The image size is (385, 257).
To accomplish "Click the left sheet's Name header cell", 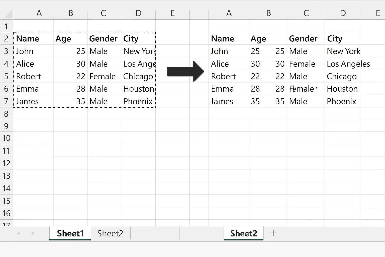I will click(x=34, y=39).
